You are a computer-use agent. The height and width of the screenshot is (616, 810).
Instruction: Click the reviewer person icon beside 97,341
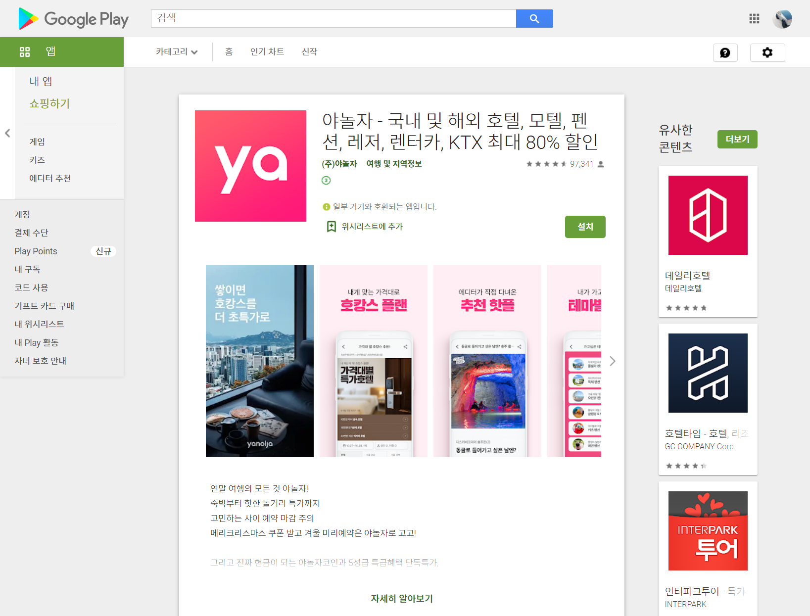[601, 164]
